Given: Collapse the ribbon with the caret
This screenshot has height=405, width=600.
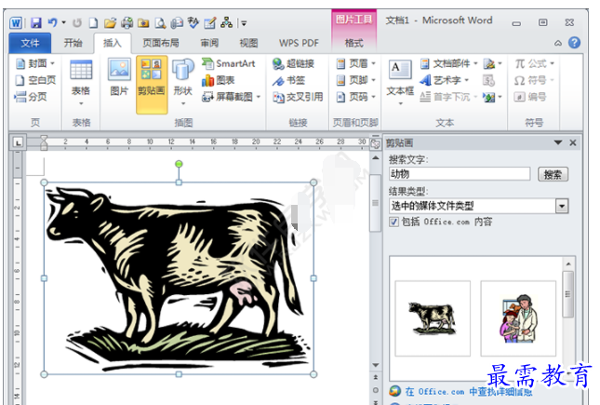Looking at the screenshot, I should pyautogui.click(x=558, y=43).
